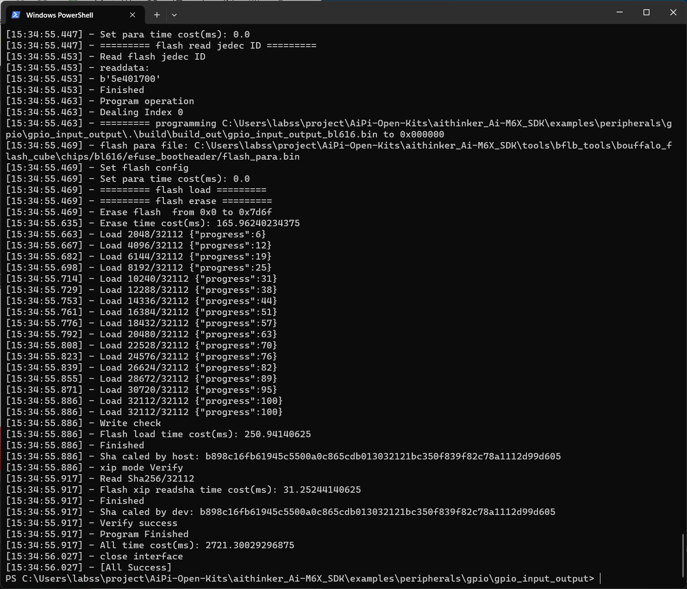This screenshot has height=589, width=687.
Task: Click 'Read Sha256/32112' log line
Action: (x=100, y=478)
